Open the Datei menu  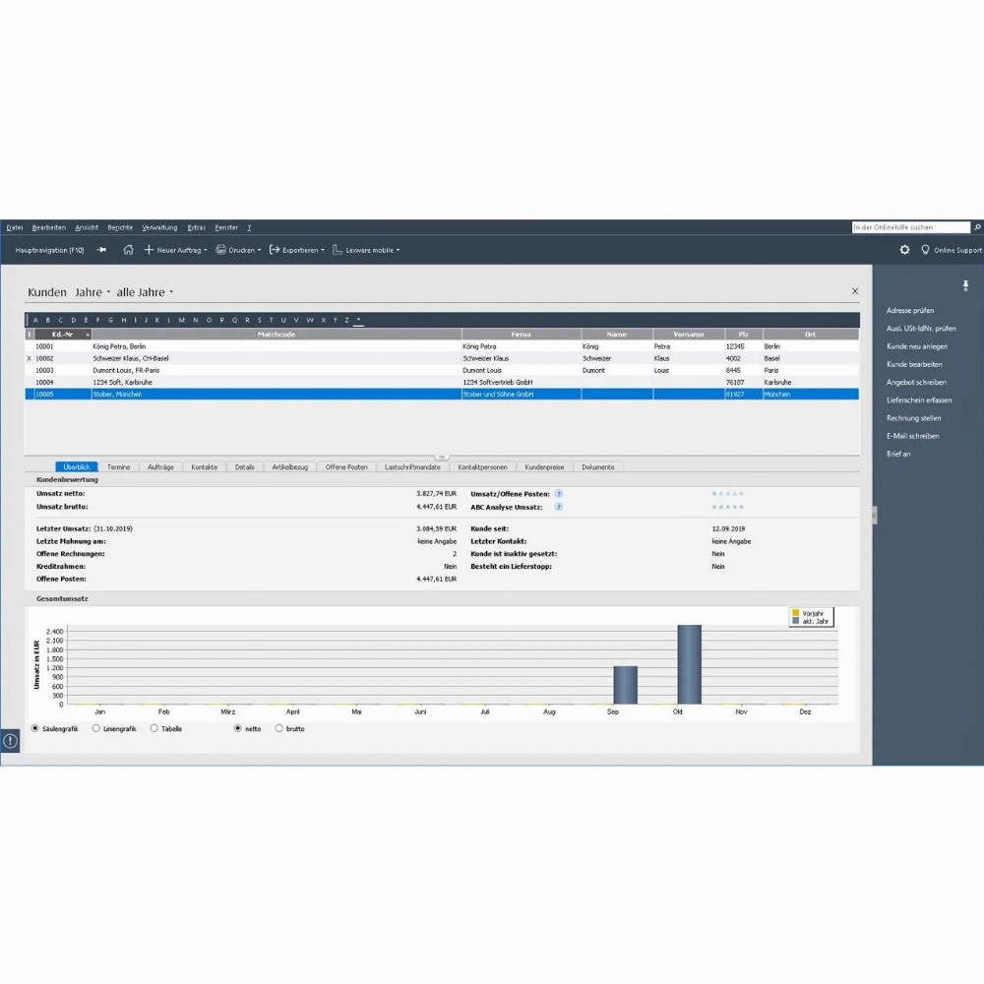[15, 228]
